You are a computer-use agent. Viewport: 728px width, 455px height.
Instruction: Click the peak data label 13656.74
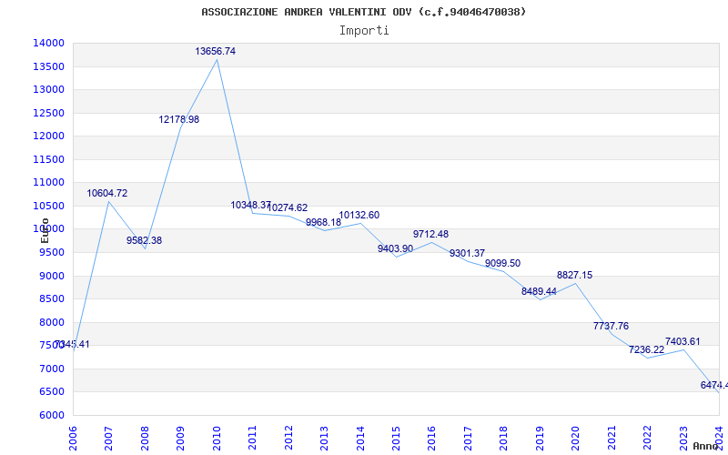(x=215, y=52)
